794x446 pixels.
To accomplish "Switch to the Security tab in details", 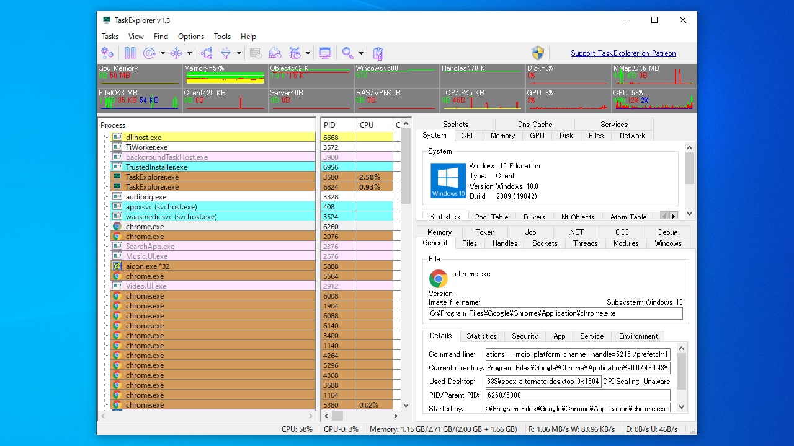I will 525,336.
